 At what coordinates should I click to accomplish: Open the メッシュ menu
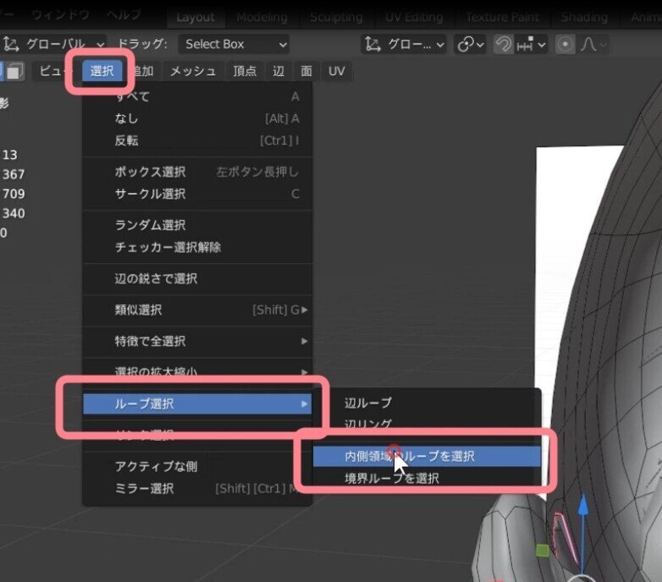(193, 71)
